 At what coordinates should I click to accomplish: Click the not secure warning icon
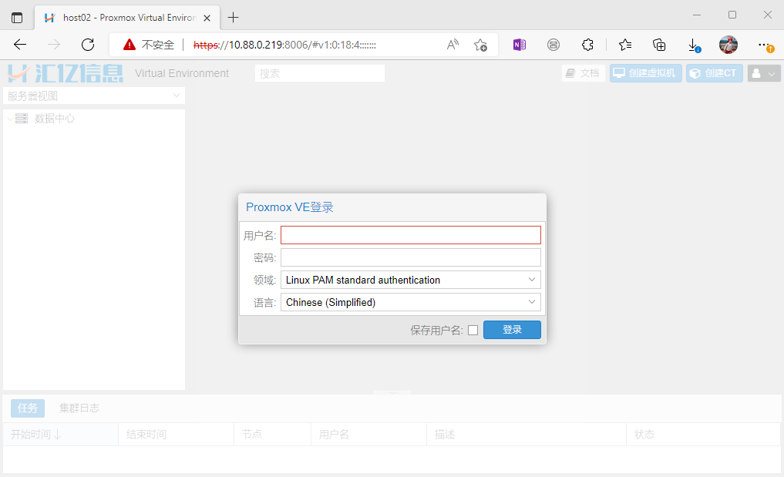click(130, 45)
